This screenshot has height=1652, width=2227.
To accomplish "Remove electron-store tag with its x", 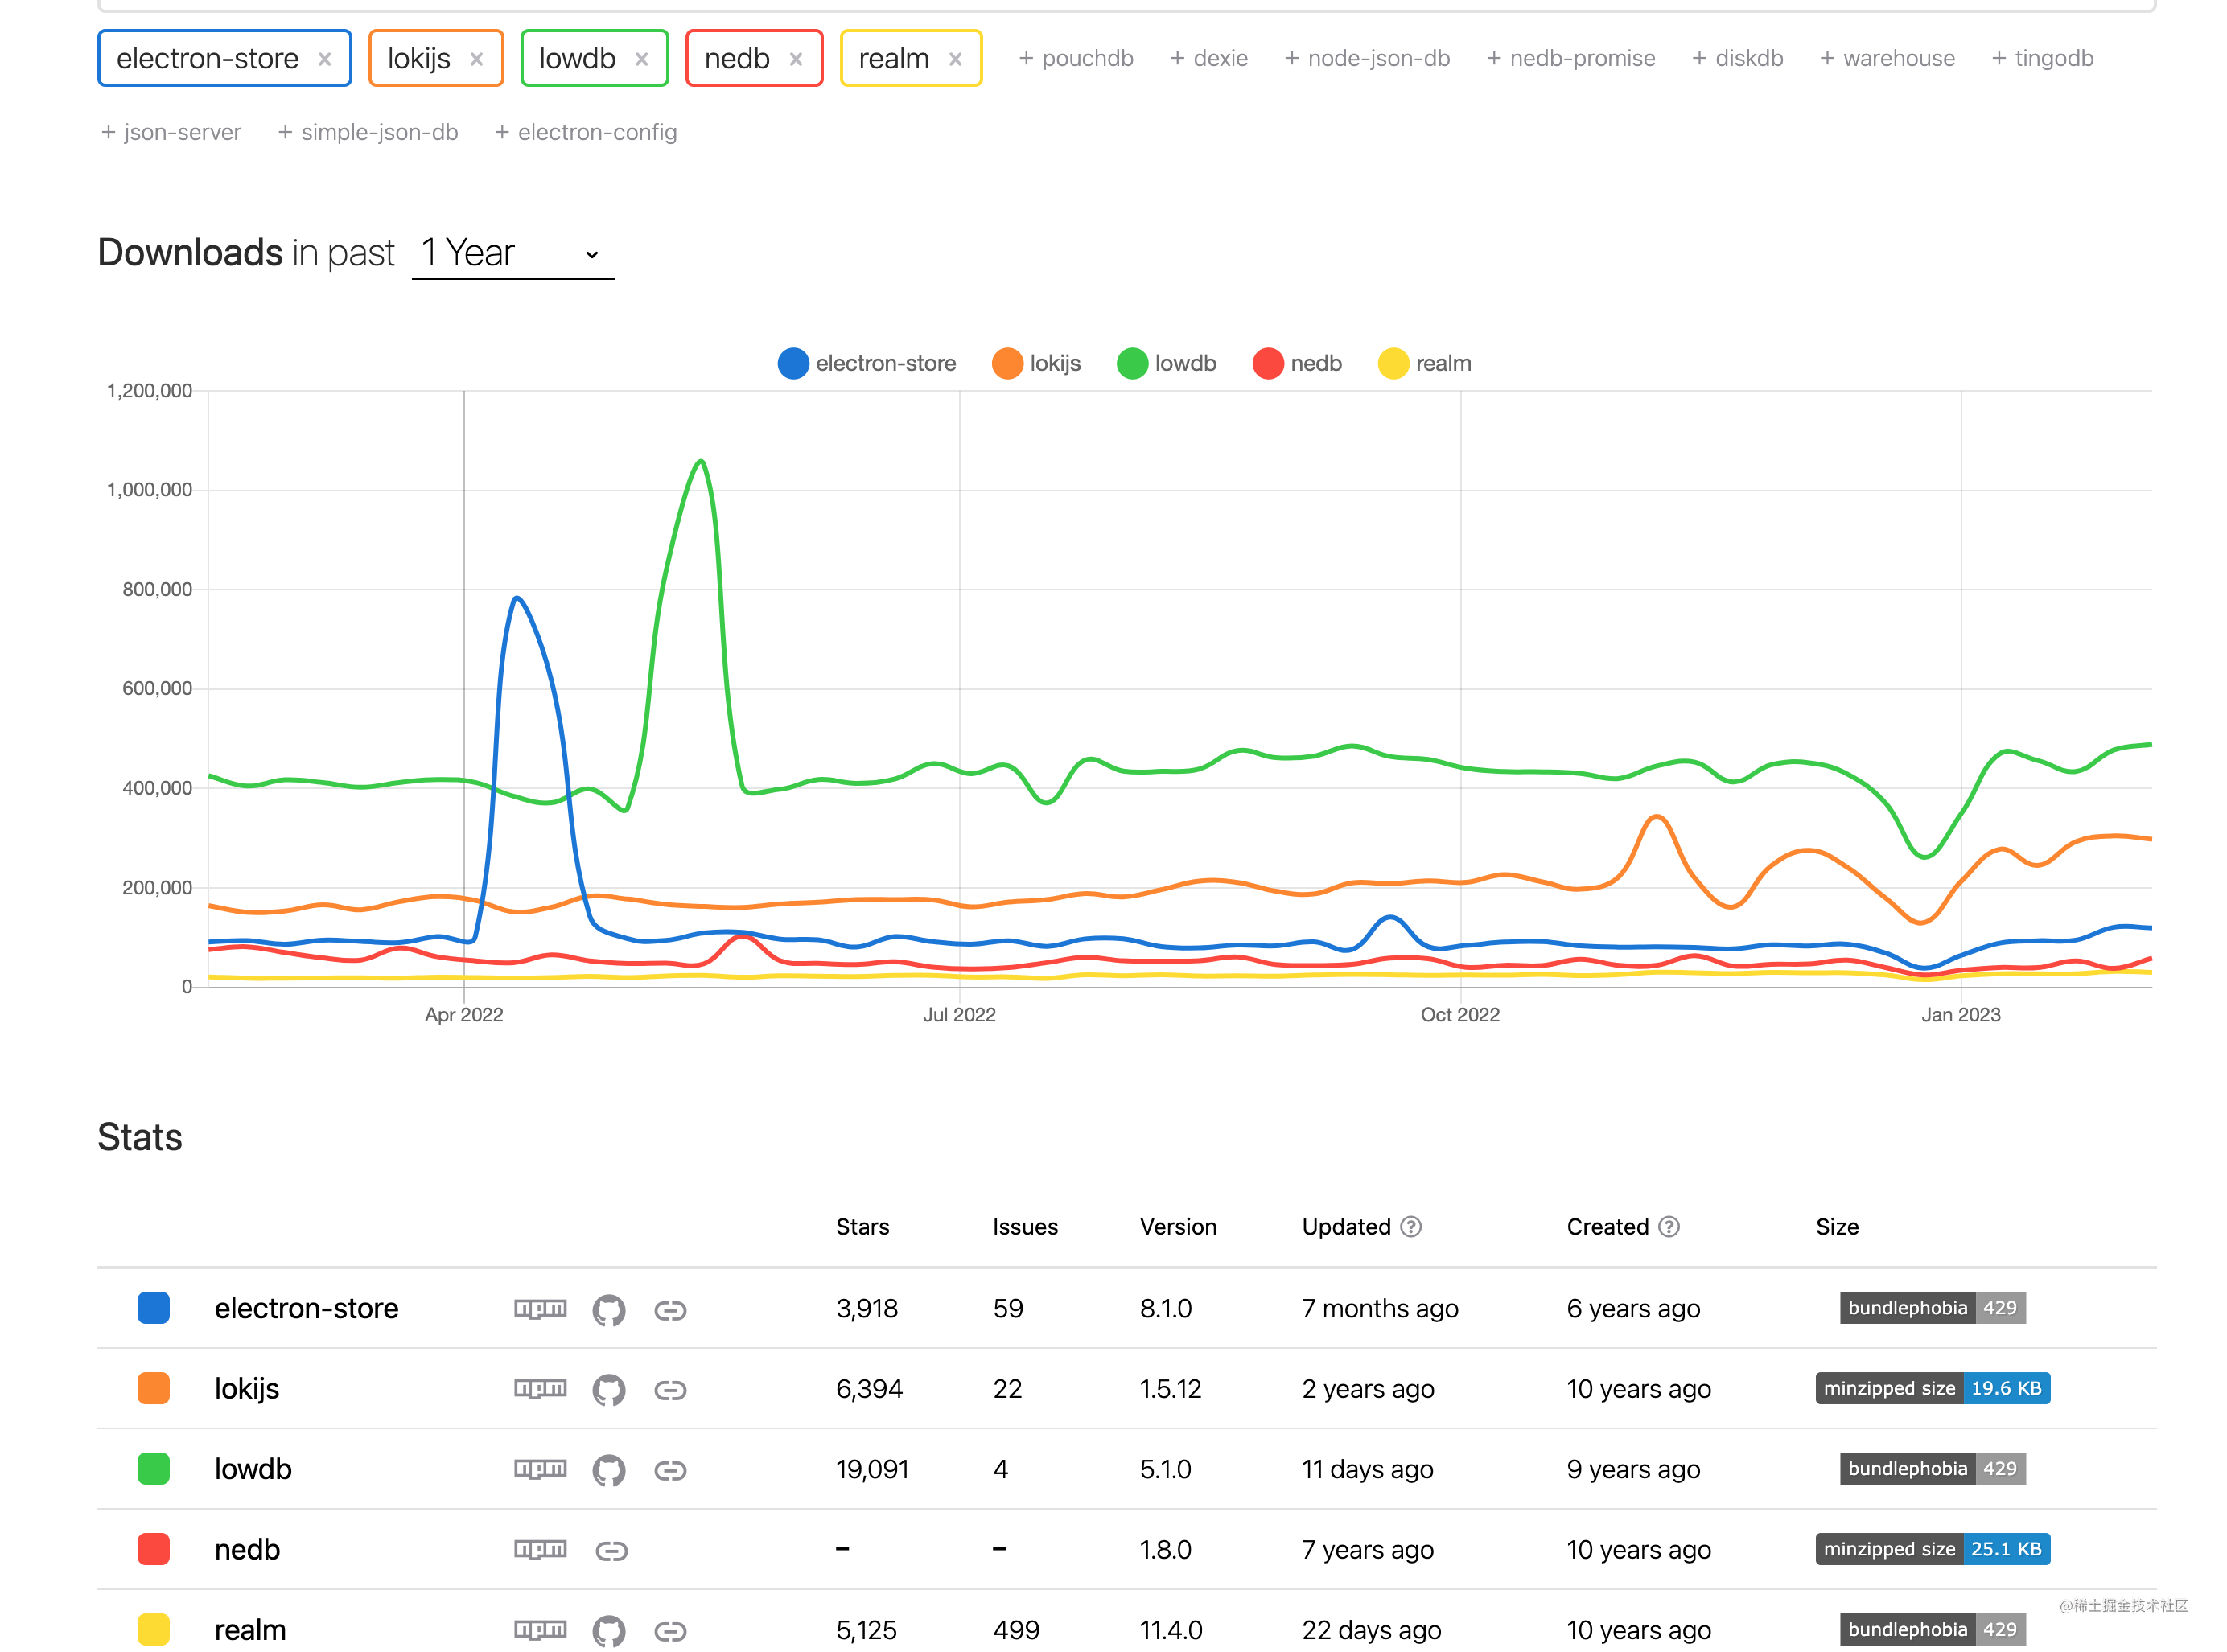I will [x=324, y=59].
